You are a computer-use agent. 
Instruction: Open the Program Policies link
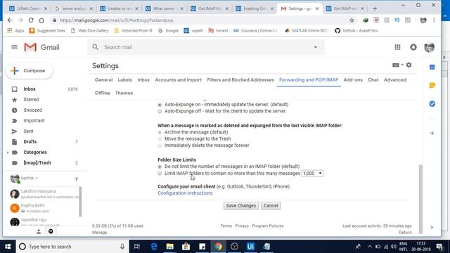267,226
